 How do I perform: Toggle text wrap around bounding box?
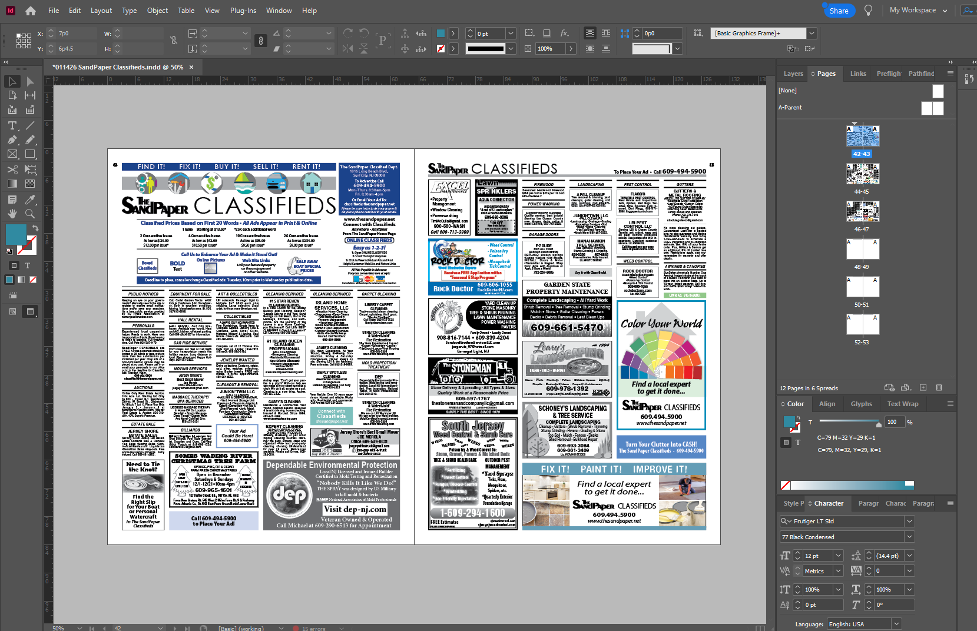pyautogui.click(x=606, y=33)
